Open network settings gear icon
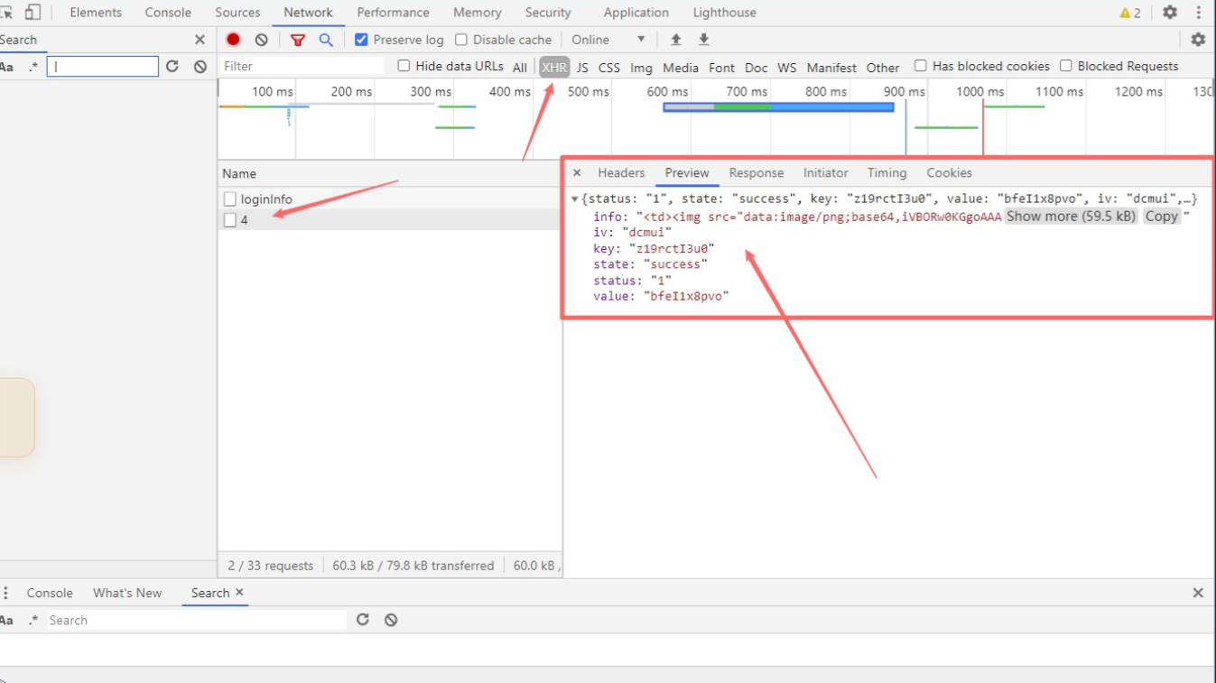1216x683 pixels. point(1198,40)
